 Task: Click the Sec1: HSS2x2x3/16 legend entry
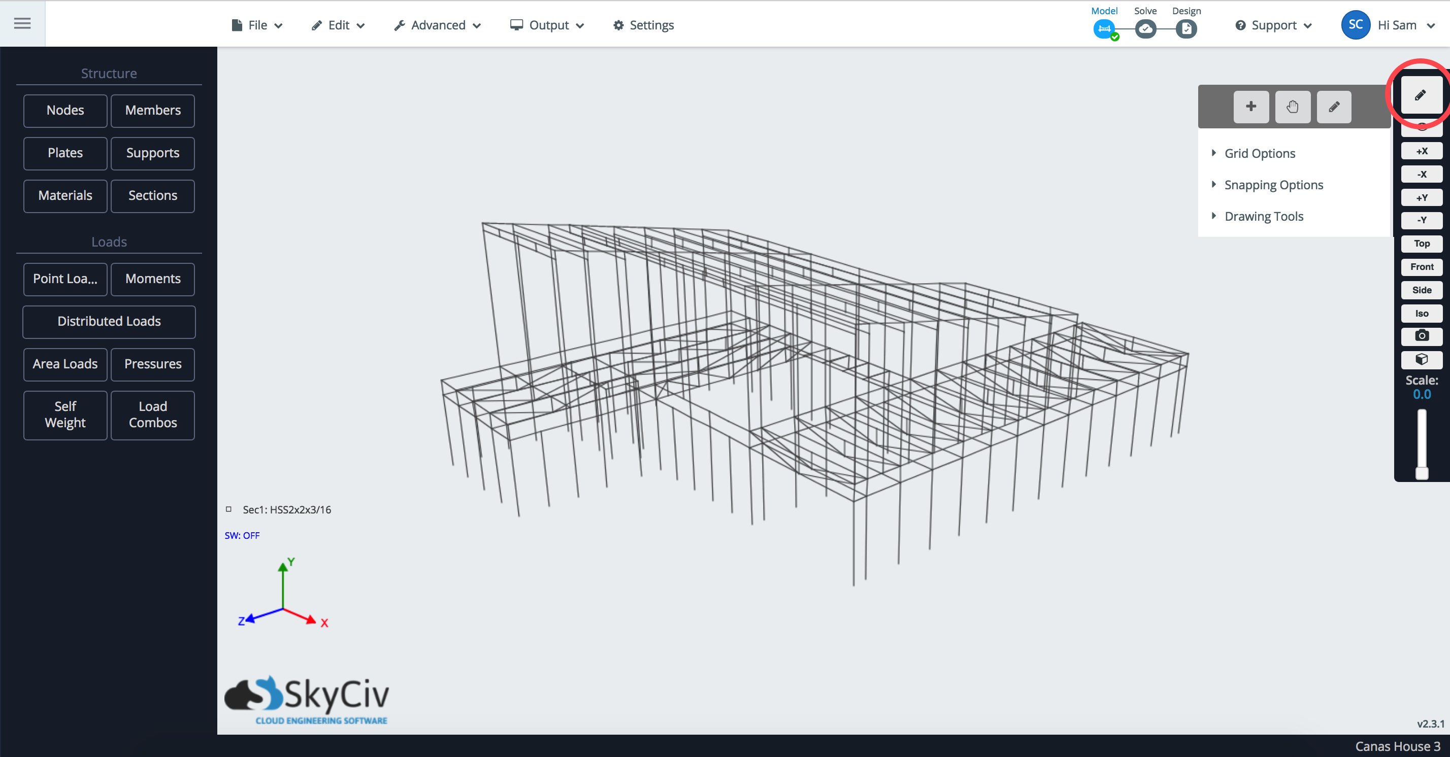pyautogui.click(x=286, y=509)
